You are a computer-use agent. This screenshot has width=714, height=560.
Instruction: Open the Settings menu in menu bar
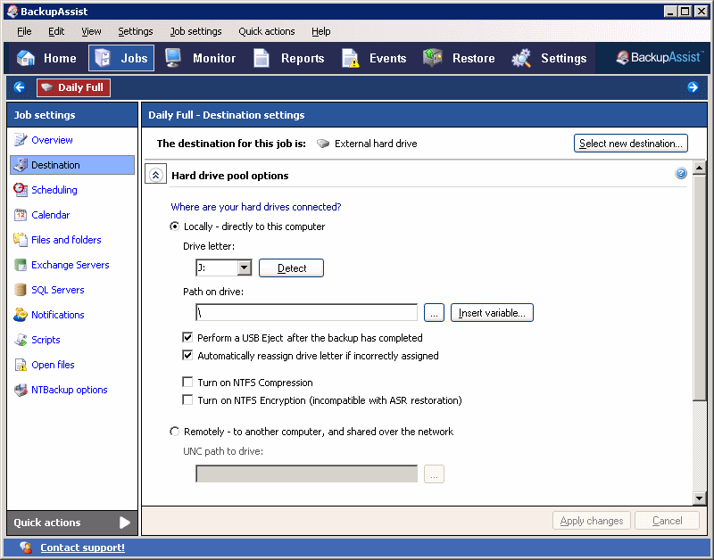(136, 31)
